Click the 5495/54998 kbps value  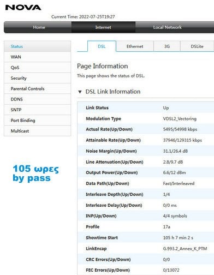pyautogui.click(x=180, y=129)
